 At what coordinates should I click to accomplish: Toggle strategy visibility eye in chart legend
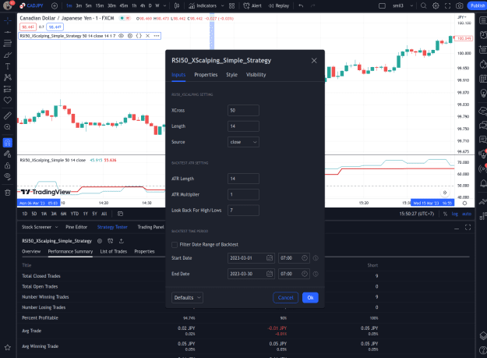[121, 36]
